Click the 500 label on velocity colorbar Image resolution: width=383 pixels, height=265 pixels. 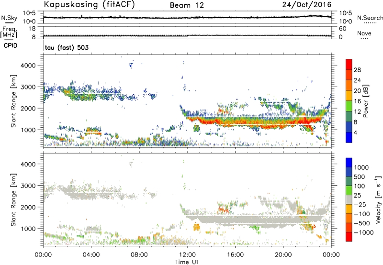(x=359, y=177)
